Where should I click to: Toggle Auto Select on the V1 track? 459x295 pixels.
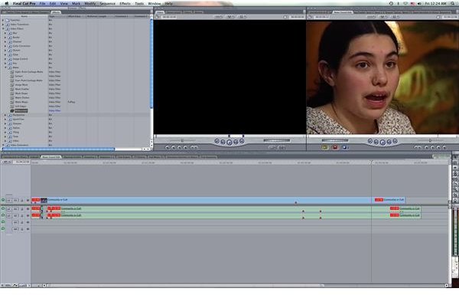28,201
